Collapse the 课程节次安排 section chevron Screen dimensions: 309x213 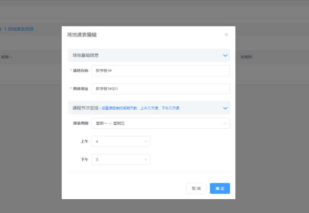pyautogui.click(x=225, y=108)
